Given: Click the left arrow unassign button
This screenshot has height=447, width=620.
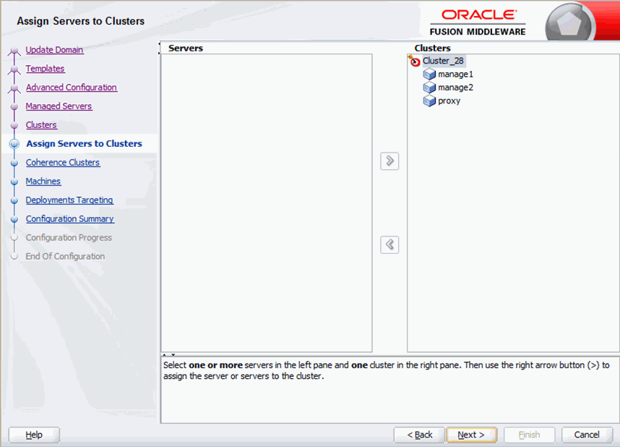Looking at the screenshot, I should [x=389, y=244].
